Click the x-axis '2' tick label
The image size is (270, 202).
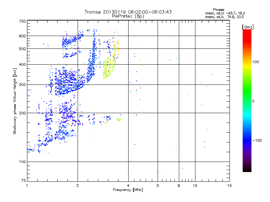(x=78, y=186)
